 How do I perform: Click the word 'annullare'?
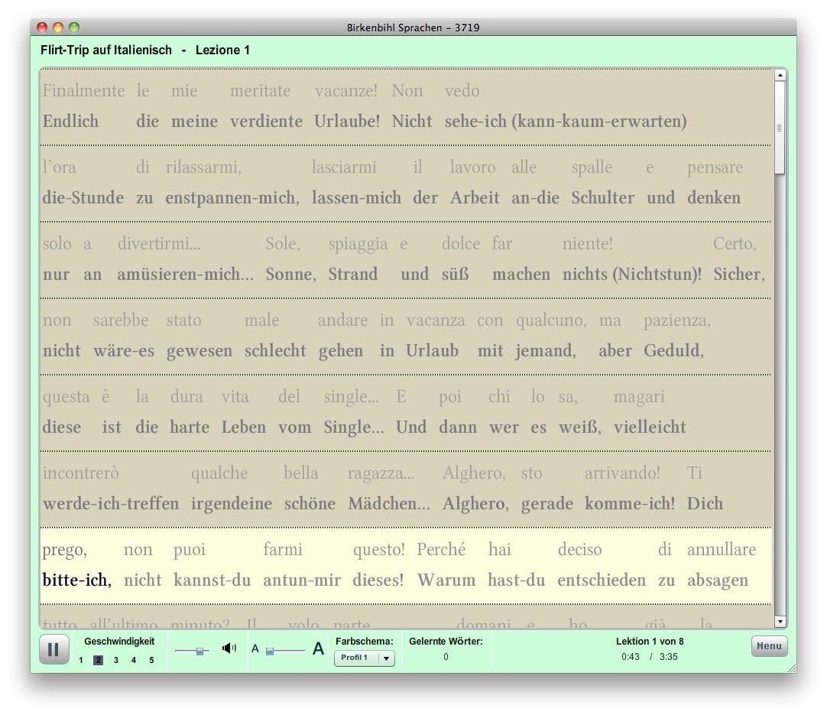click(x=721, y=550)
